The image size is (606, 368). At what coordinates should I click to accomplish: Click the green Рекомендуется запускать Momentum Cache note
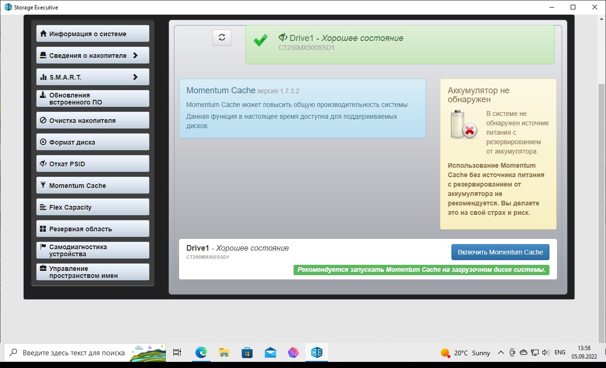click(421, 270)
